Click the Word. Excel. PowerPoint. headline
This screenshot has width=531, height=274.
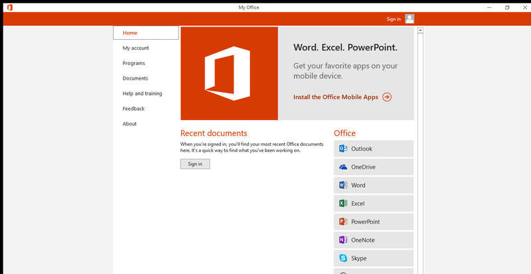[x=345, y=47]
